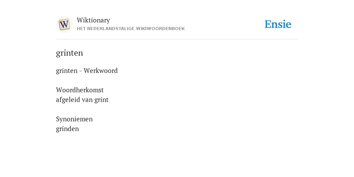Viewport: 354px width, 177px height.
Task: Click the word grint in etymology line
Action: tap(101, 100)
